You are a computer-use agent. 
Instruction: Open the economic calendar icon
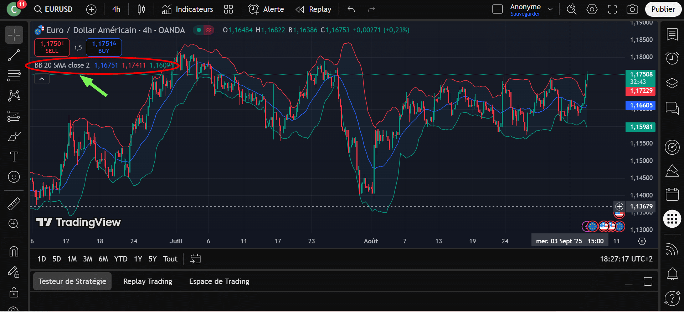coord(672,194)
